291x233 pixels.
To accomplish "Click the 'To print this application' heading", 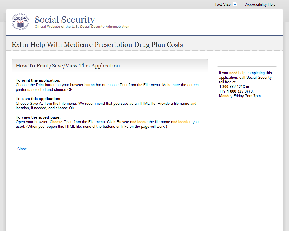I will (38, 80).
